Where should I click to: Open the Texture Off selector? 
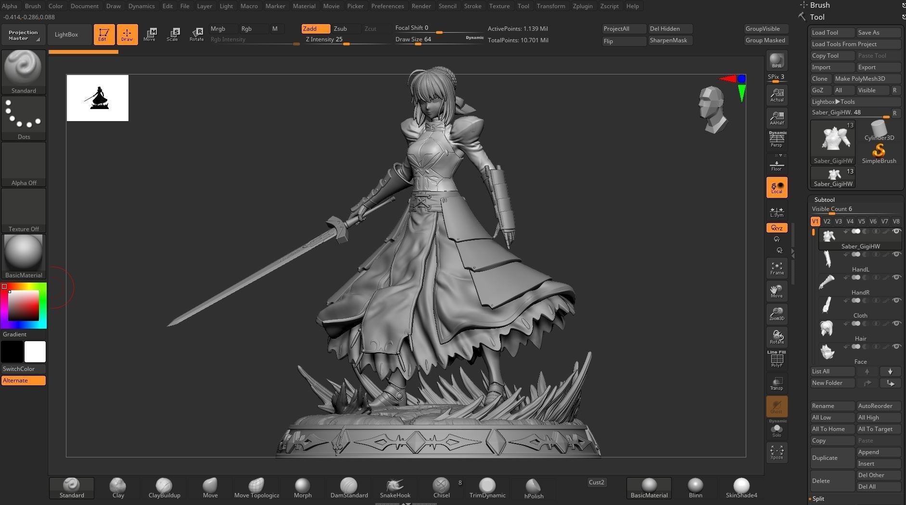24,210
